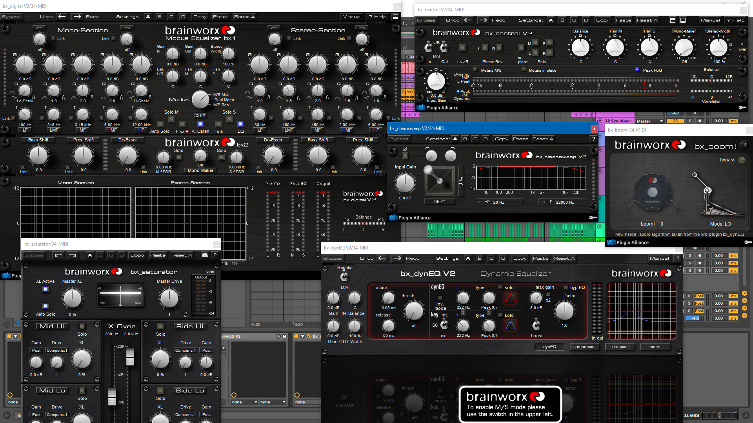Image resolution: width=753 pixels, height=423 pixels.
Task: Open the none routing dropdown below bx_saturator
Action: pos(243,402)
